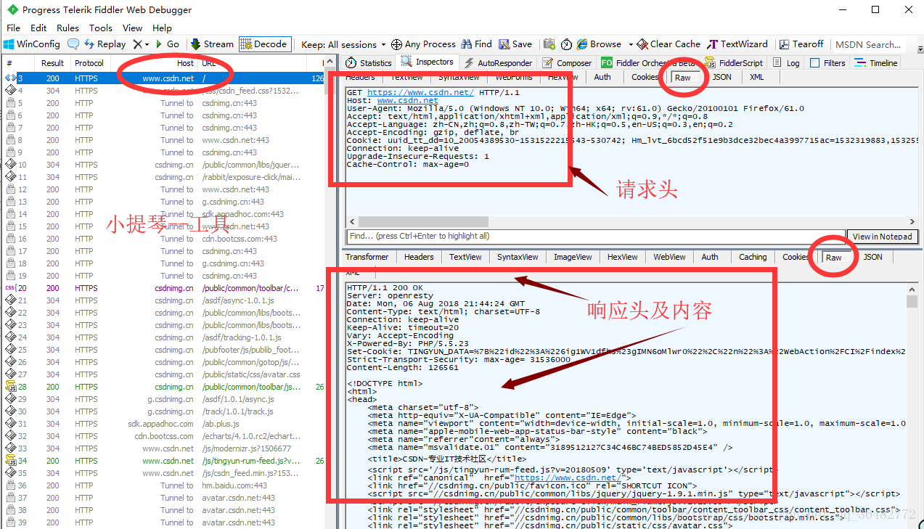
Task: Click Clear Cache in toolbar
Action: tap(669, 44)
